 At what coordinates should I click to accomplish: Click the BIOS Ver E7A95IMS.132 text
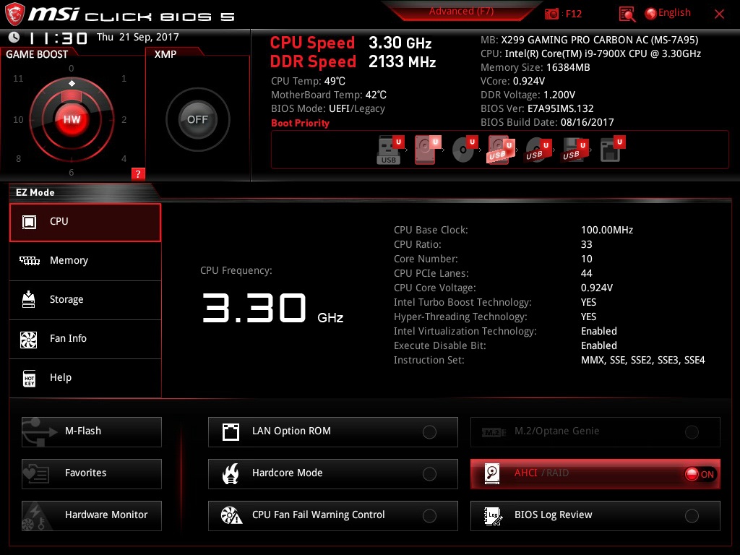(x=537, y=108)
